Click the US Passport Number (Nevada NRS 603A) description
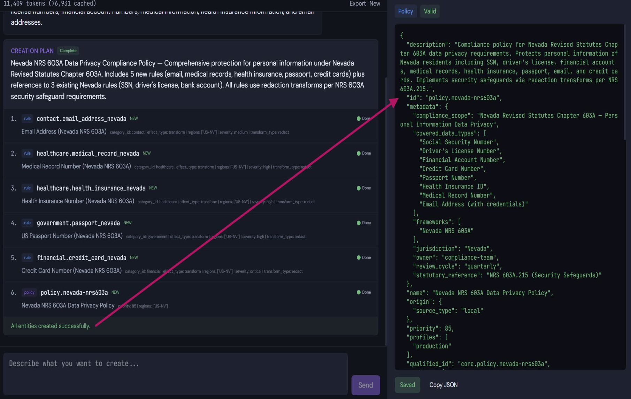631x399 pixels. 72,236
